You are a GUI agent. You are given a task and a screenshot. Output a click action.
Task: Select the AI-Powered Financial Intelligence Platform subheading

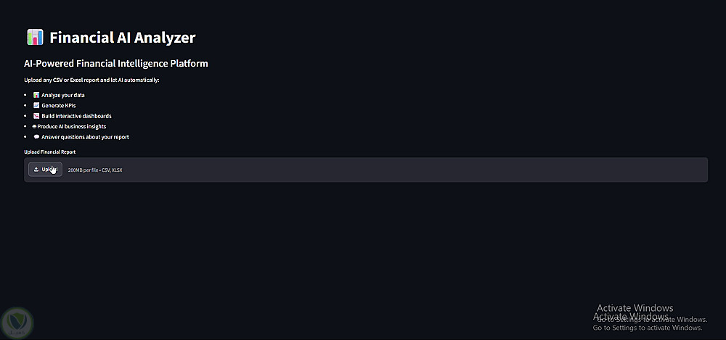coord(115,63)
